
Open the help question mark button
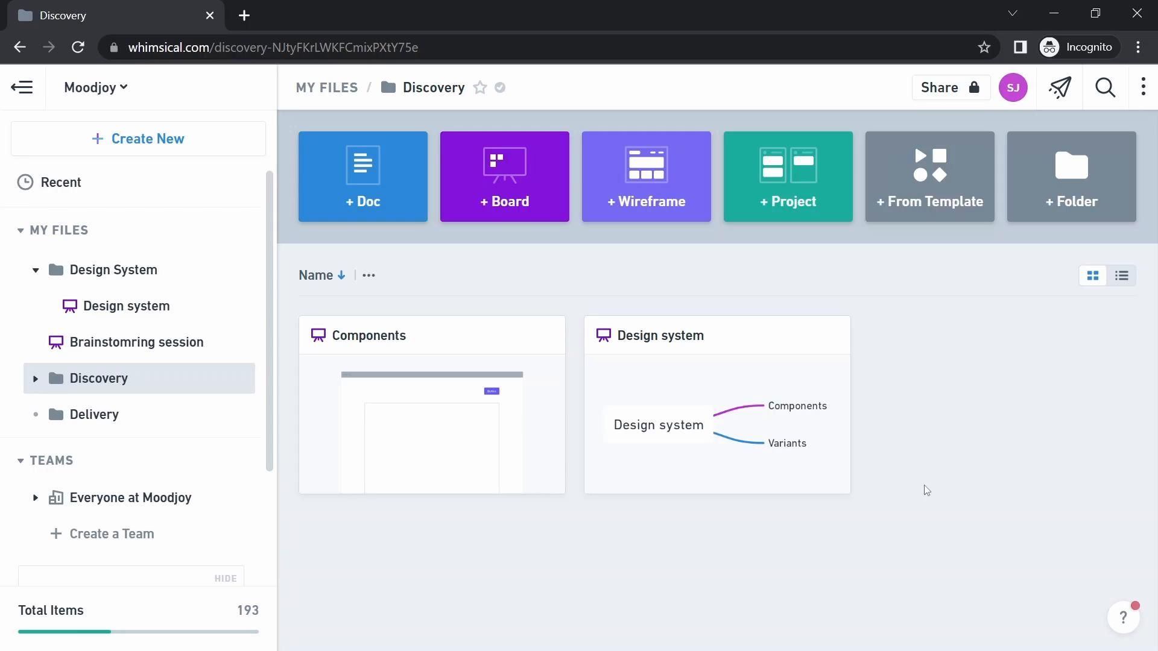pos(1123,617)
